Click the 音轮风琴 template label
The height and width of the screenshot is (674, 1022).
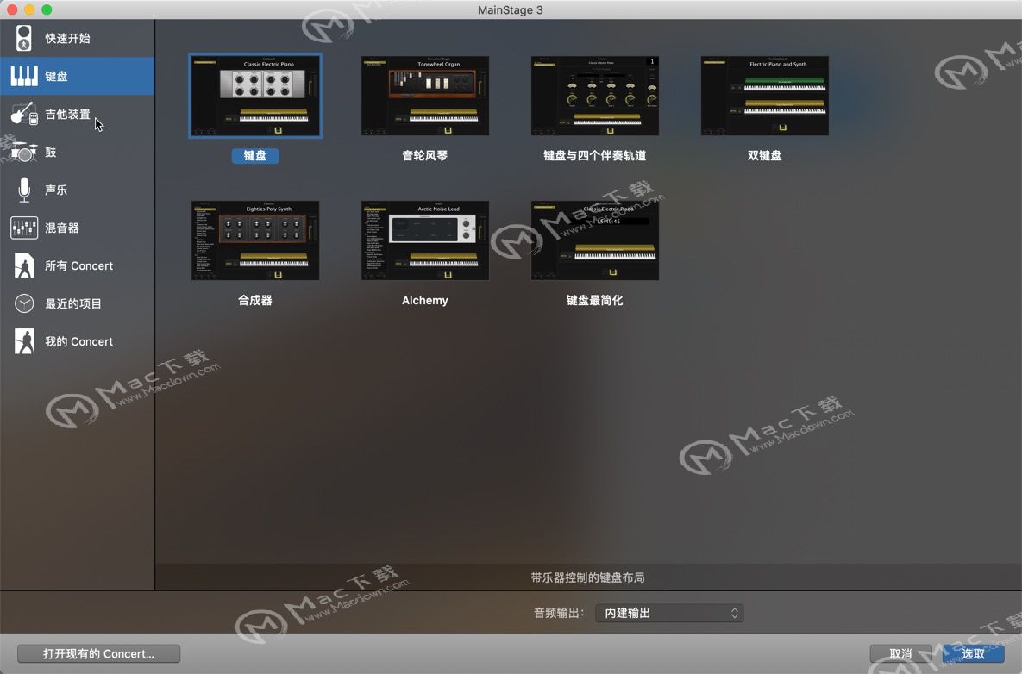(425, 156)
